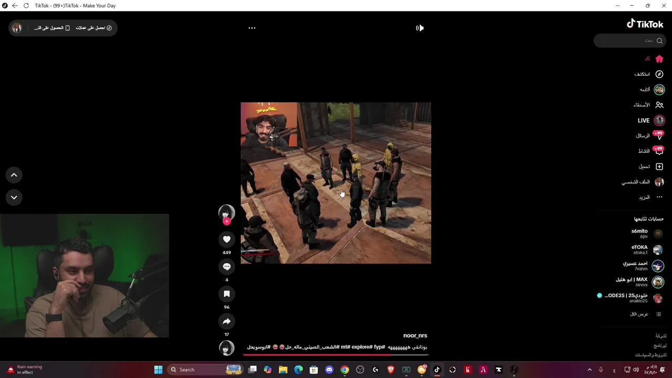
Task: Open the More three-dots menu in sidebar
Action: (x=659, y=197)
